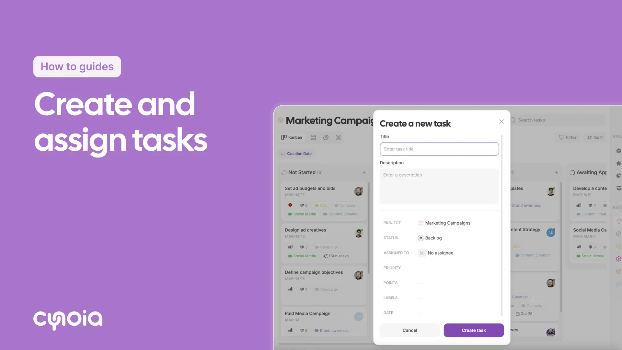Click the priority bars icon on Design ad creatives

(x=290, y=247)
